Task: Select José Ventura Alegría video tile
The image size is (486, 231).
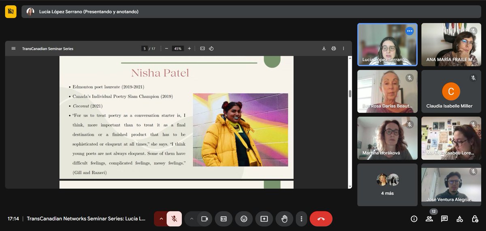Action: [451, 185]
